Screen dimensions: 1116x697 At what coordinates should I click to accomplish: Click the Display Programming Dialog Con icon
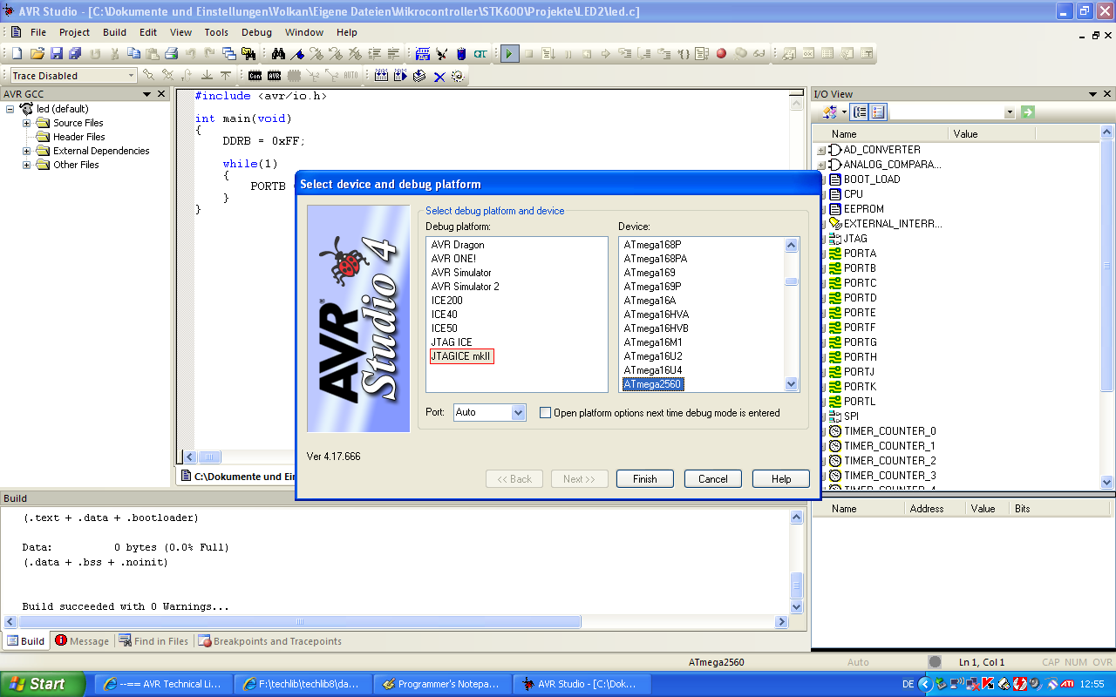coord(255,76)
